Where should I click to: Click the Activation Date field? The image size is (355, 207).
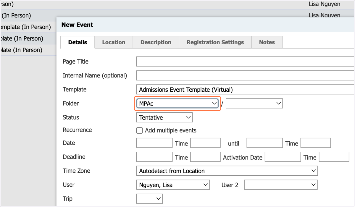(x=283, y=157)
